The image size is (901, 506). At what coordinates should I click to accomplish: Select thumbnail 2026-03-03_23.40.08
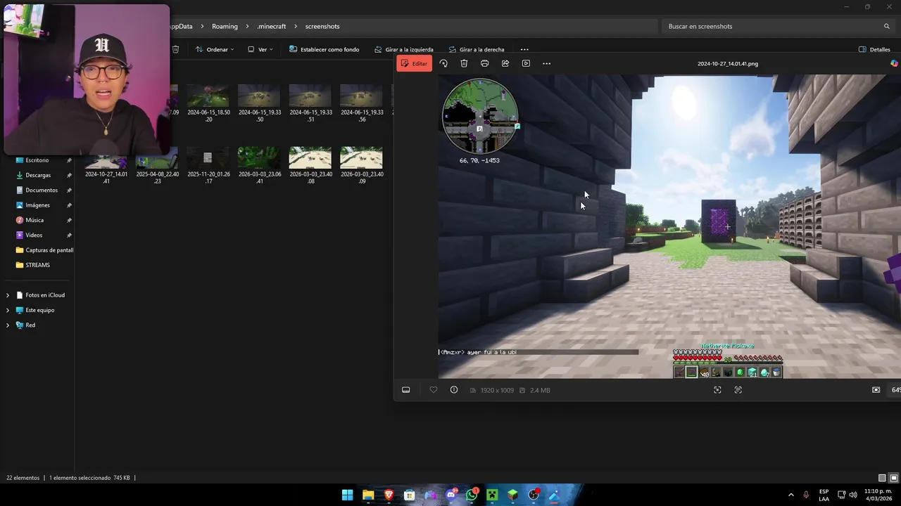310,166
